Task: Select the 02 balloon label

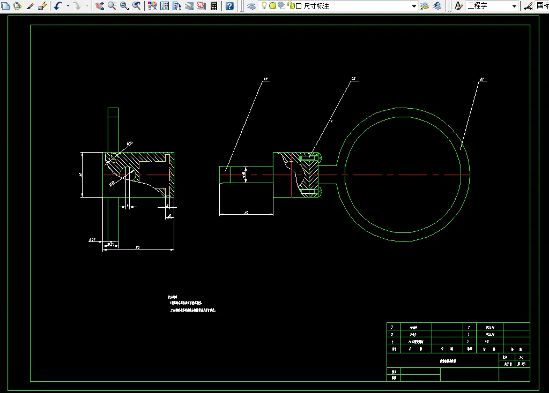Action: (x=353, y=79)
